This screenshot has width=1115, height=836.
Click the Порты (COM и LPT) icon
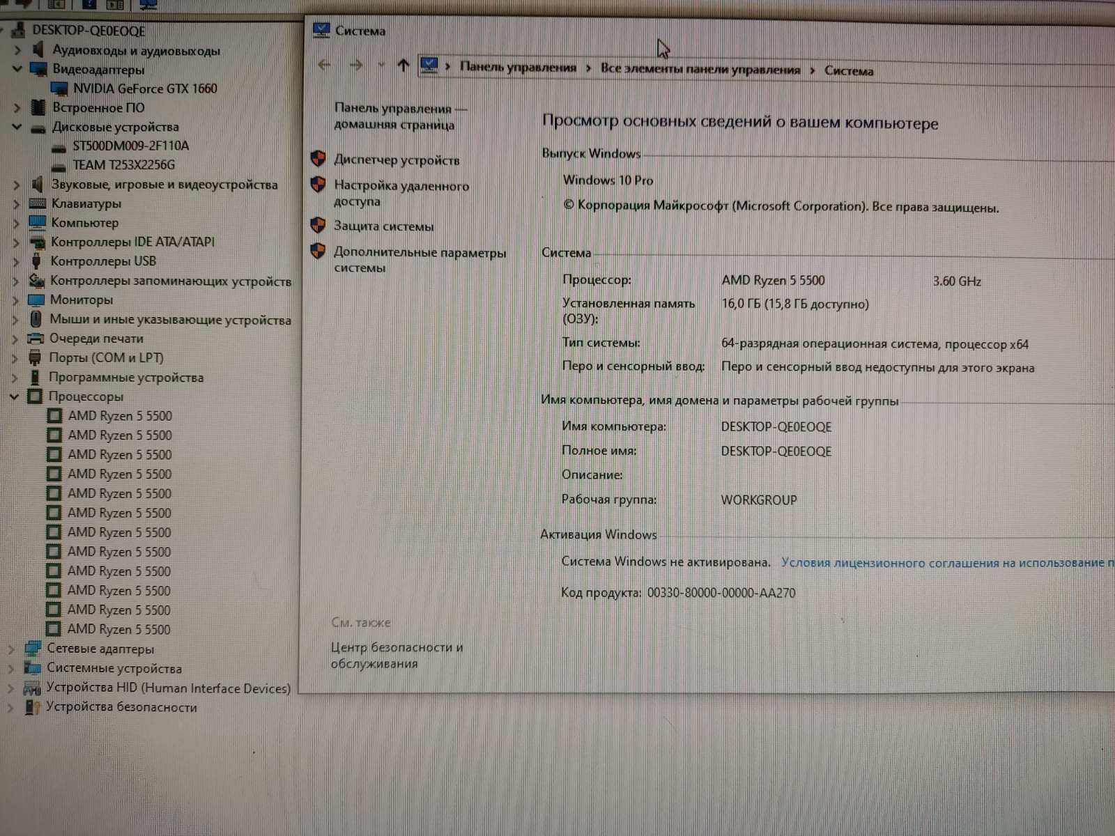click(x=35, y=358)
